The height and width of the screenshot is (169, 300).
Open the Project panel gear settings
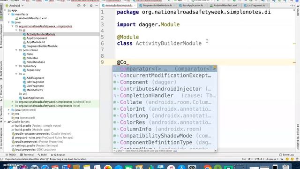(x=91, y=6)
